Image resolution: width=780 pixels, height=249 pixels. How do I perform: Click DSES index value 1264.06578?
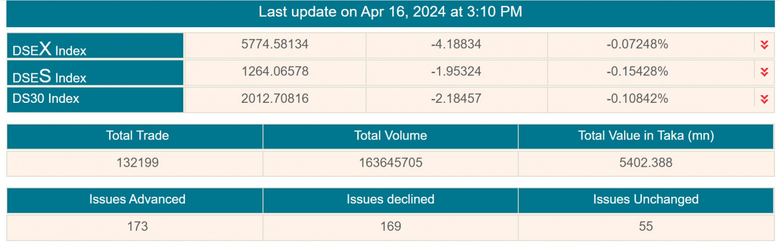[275, 72]
